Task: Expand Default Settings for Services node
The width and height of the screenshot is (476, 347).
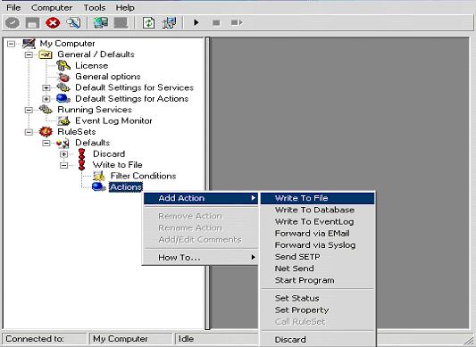Action: point(46,88)
